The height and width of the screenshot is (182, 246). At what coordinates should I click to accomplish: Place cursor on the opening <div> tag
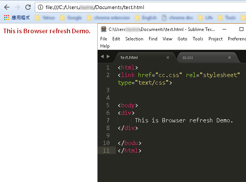click(x=126, y=113)
